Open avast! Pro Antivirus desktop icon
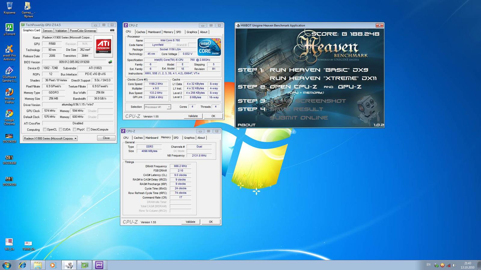Screen dimensions: 481x270 9,53
